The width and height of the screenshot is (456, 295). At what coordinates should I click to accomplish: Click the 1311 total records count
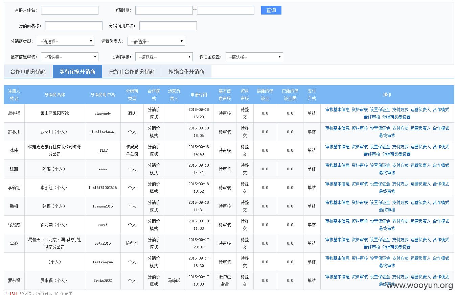tap(14, 293)
